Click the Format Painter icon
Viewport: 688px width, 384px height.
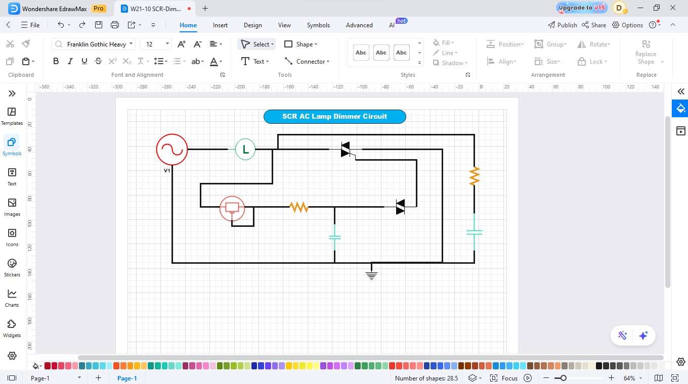[26, 44]
